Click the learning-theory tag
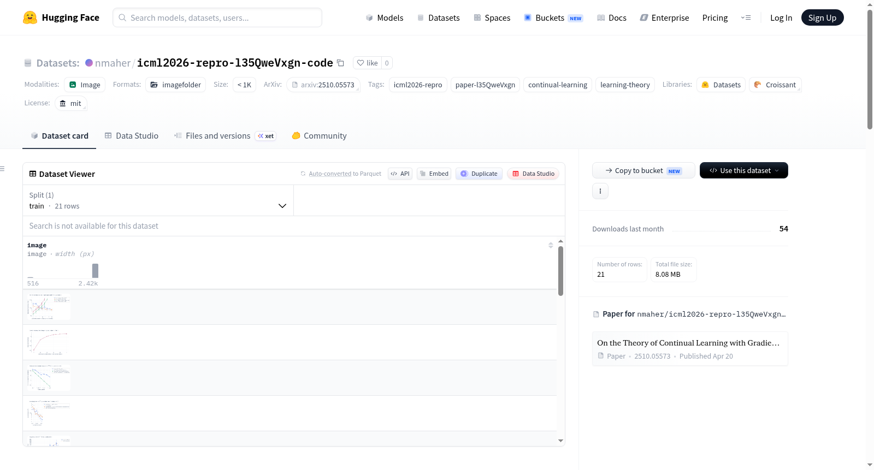This screenshot has width=874, height=470. [x=625, y=85]
